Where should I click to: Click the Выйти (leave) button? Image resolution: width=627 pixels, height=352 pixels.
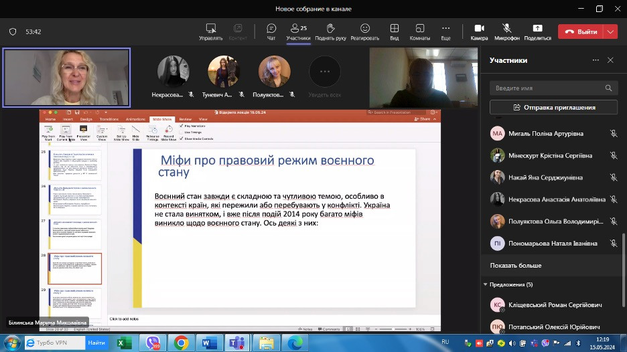click(580, 31)
